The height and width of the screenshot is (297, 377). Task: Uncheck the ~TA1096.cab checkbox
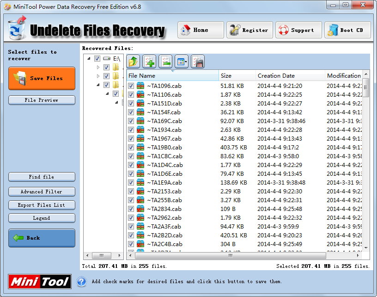(131, 86)
